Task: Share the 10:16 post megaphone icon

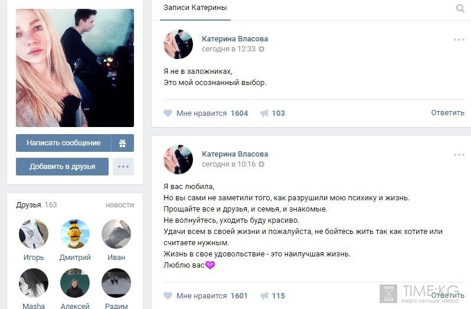Action: pos(264,296)
